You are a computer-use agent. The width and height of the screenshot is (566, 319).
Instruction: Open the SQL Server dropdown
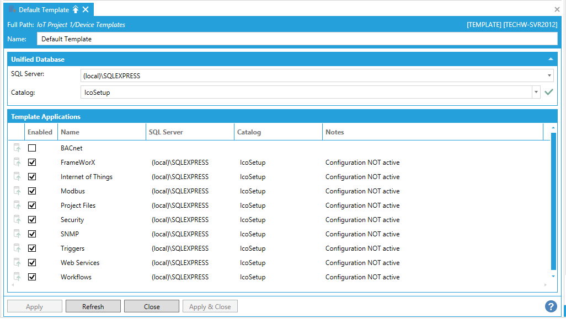click(x=549, y=75)
